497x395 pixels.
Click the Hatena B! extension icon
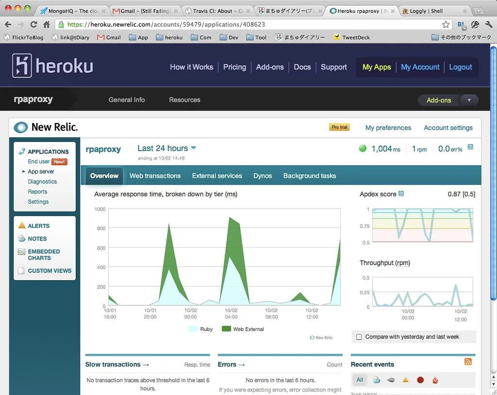click(462, 25)
